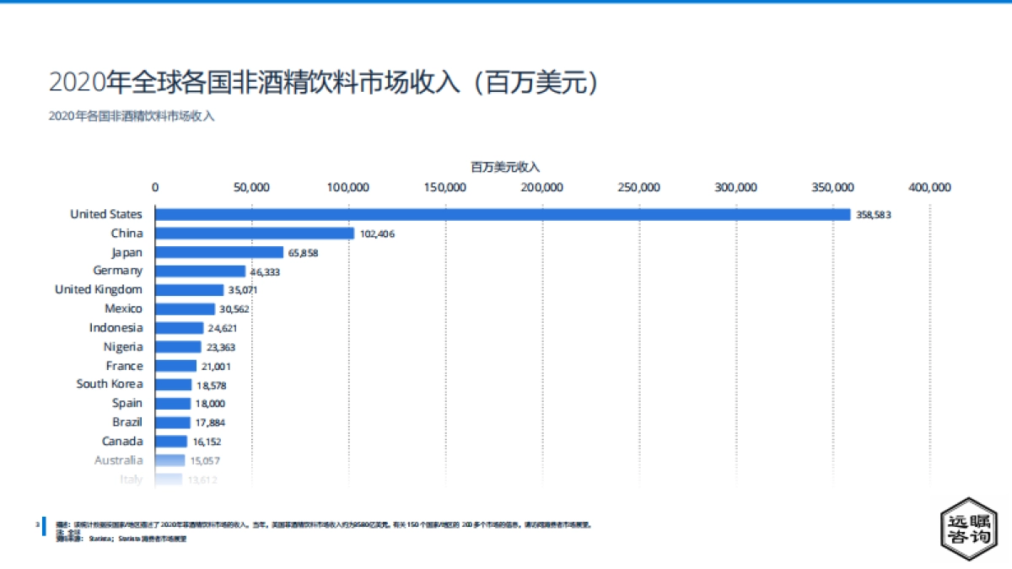
Task: Click the partially hidden Italy label
Action: pos(132,478)
